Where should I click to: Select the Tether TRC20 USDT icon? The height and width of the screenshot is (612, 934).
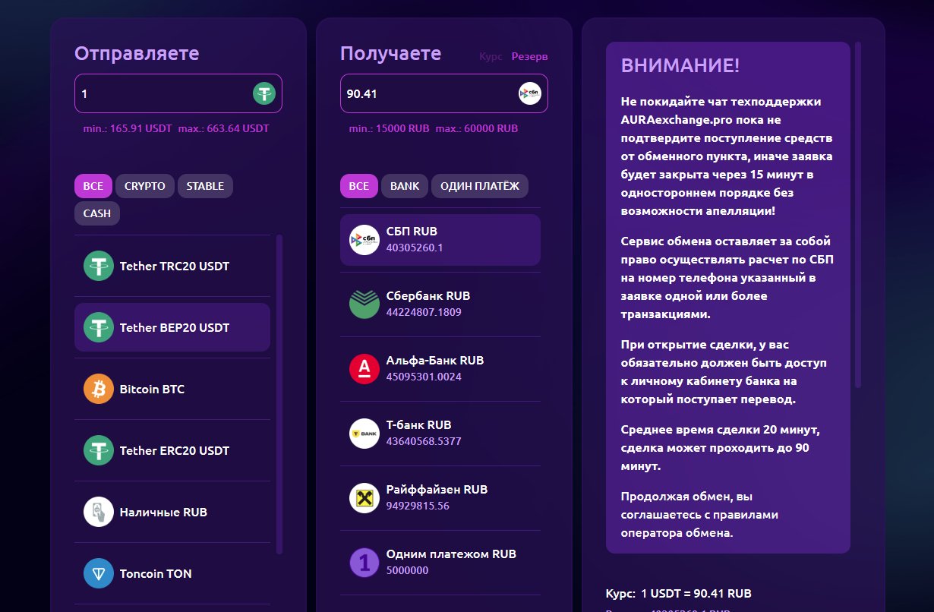point(97,266)
